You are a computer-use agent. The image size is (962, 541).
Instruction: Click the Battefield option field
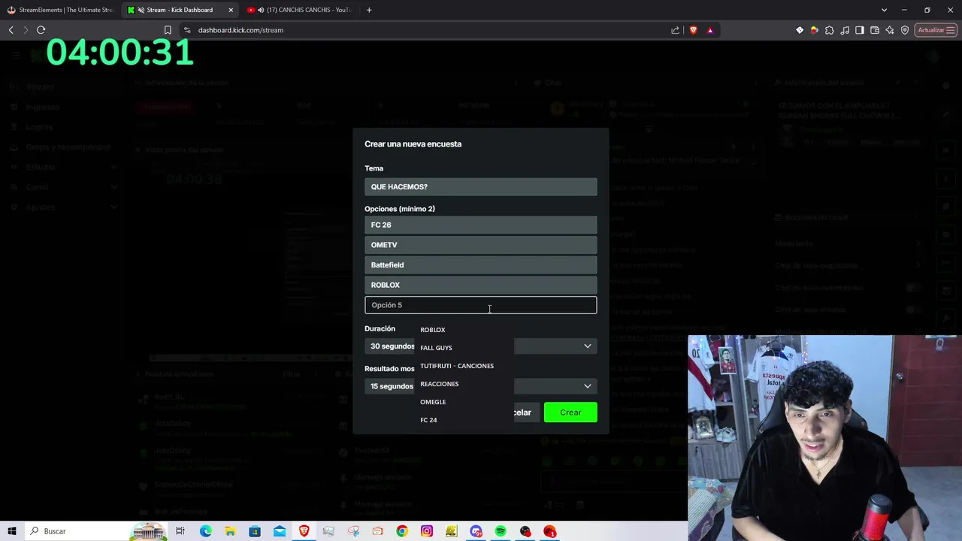tap(481, 264)
